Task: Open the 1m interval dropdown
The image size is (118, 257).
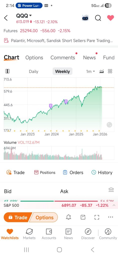Action: pos(90,71)
